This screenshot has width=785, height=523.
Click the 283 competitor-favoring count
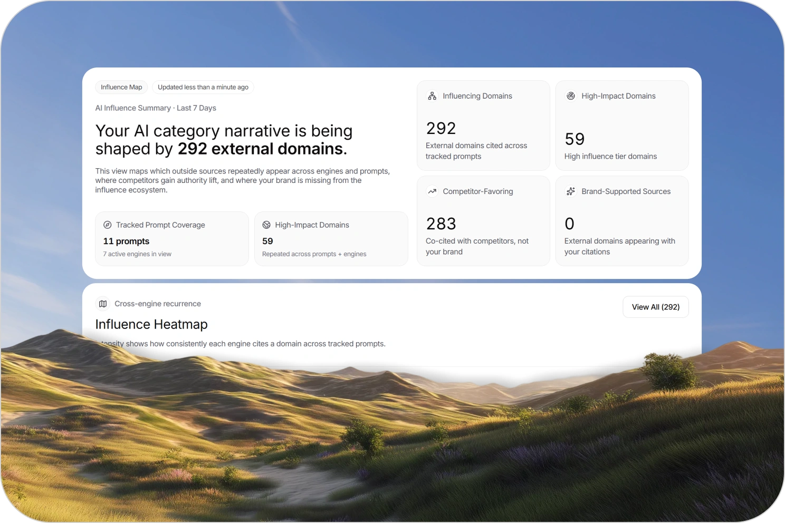pos(441,224)
